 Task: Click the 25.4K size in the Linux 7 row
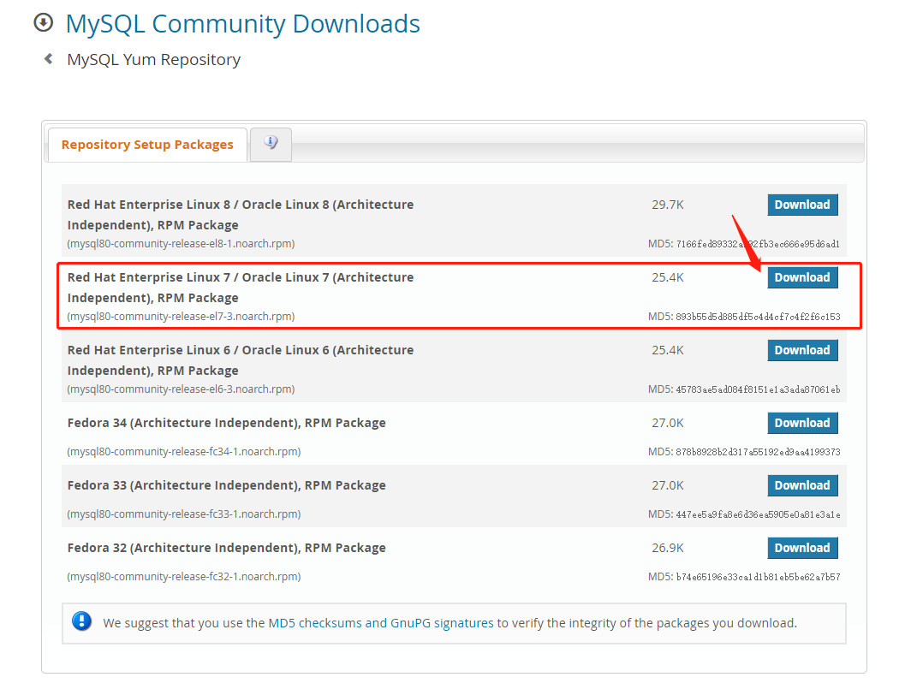(668, 277)
